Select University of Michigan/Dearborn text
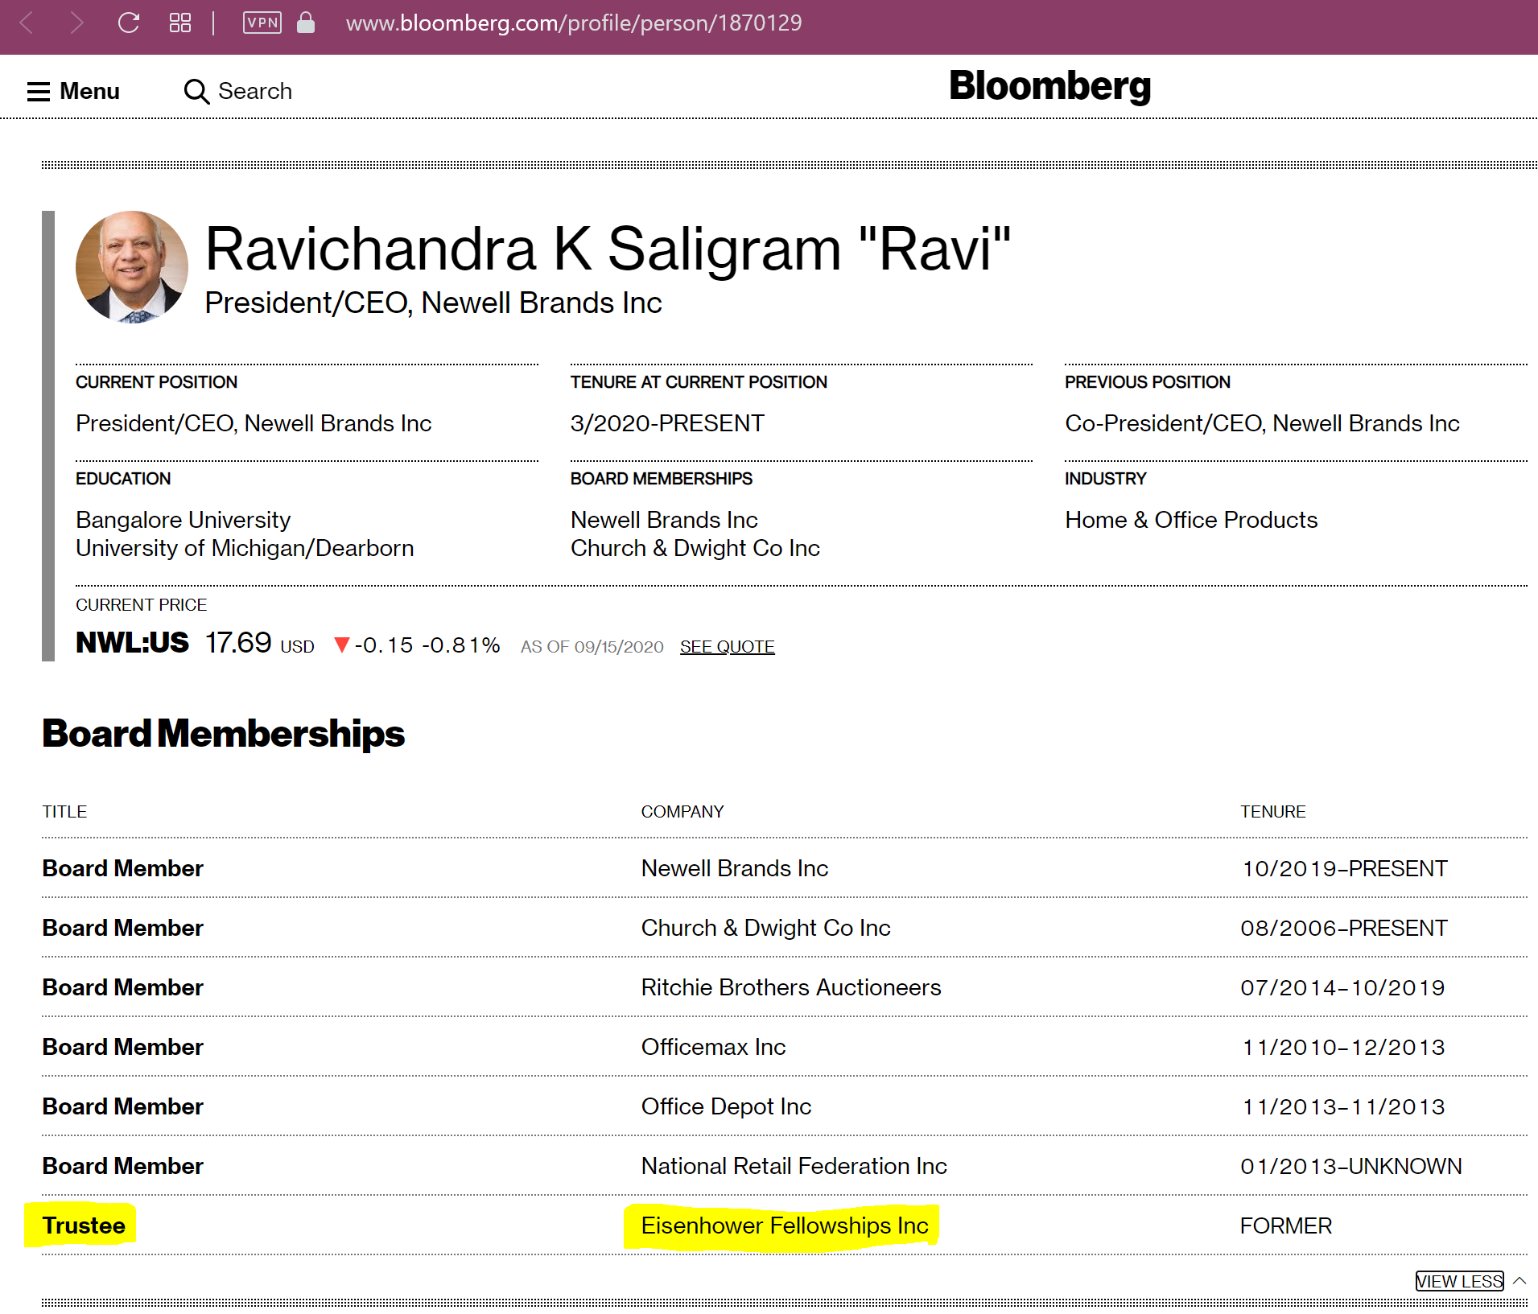The height and width of the screenshot is (1314, 1538). click(x=245, y=548)
